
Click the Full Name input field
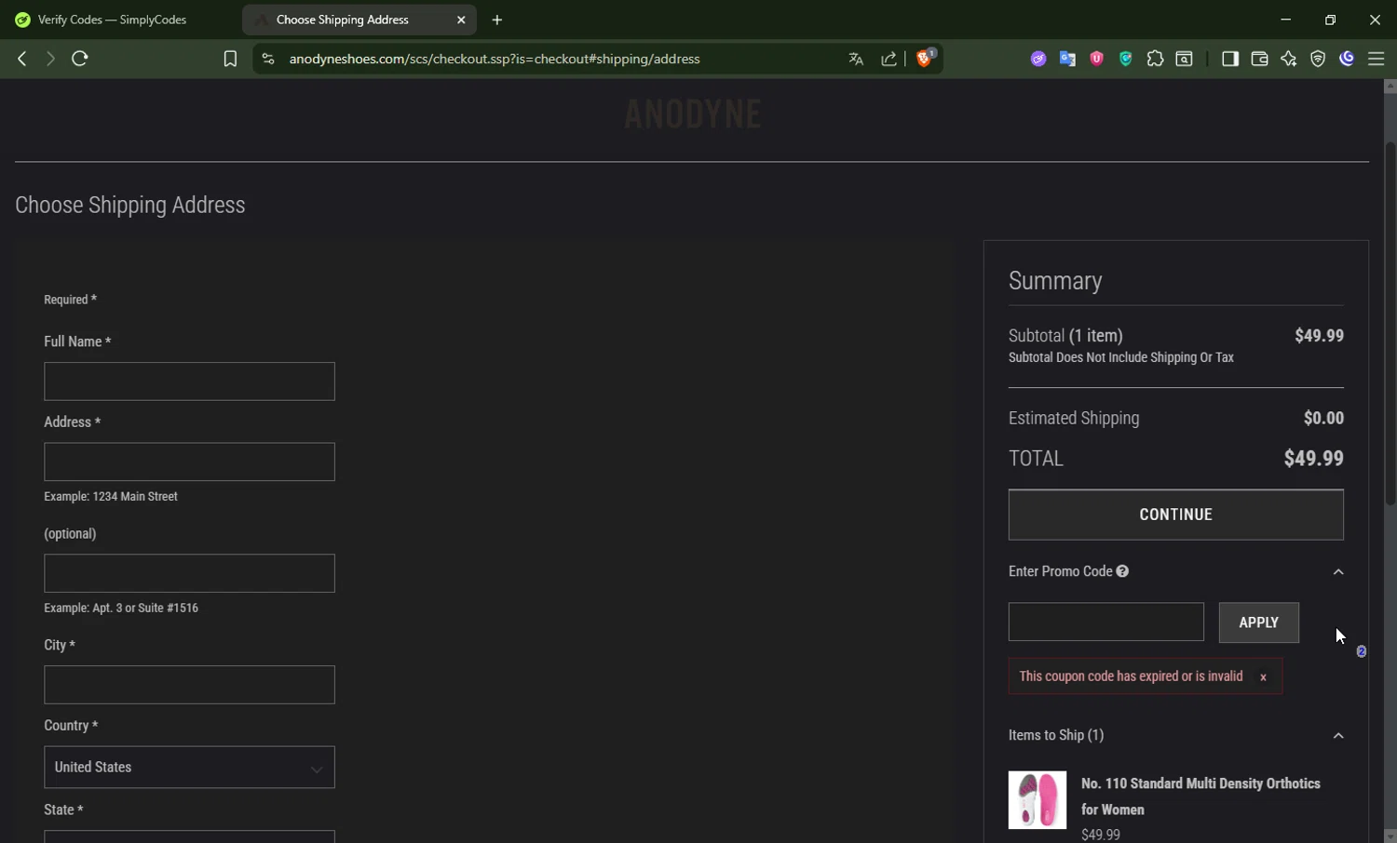pos(189,381)
